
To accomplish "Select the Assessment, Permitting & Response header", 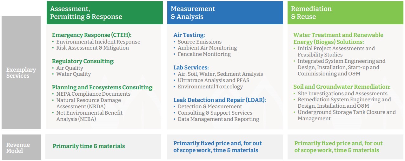I will pos(86,13).
